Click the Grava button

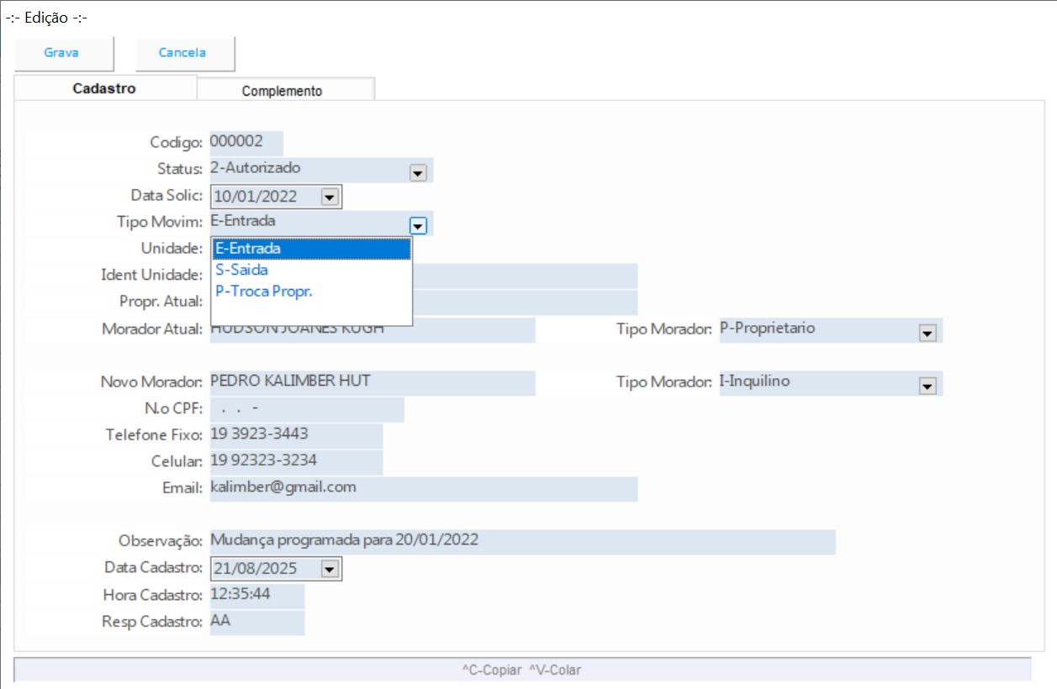tap(61, 53)
